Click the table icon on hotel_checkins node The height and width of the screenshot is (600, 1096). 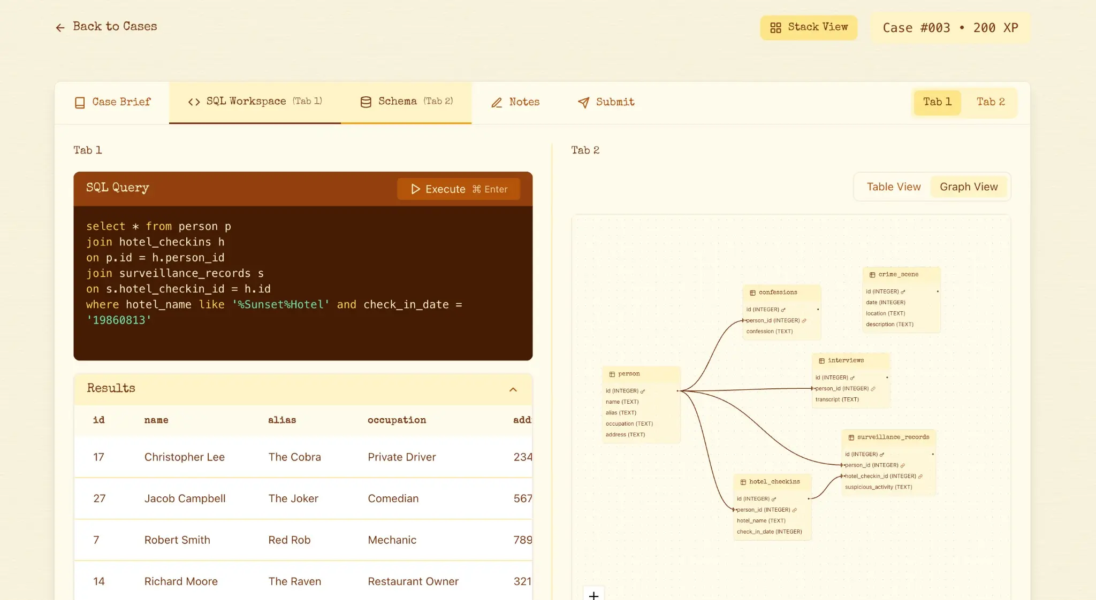click(x=743, y=482)
